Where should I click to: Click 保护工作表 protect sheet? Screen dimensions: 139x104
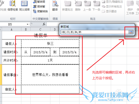point(130,7)
